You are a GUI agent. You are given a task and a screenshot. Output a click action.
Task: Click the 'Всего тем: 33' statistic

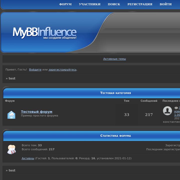coord(32,145)
